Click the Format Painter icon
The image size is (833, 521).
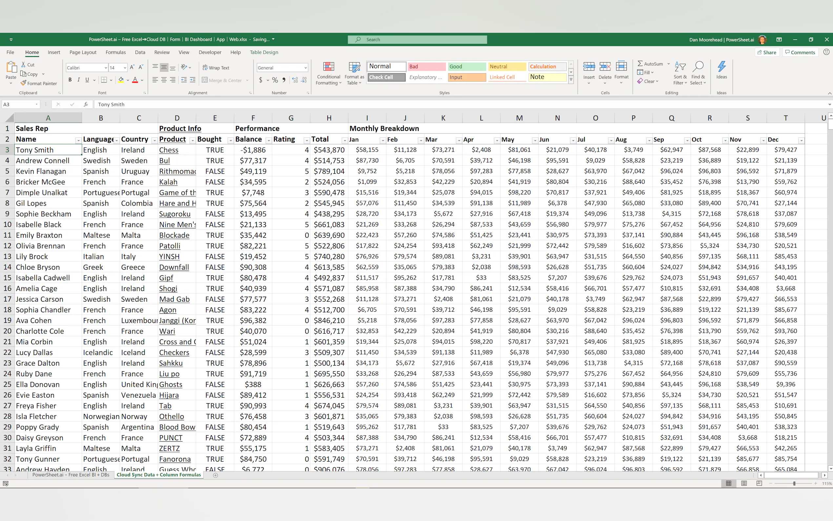23,83
